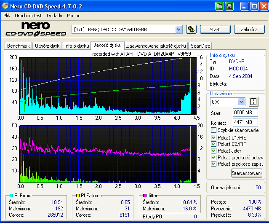This screenshot has width=269, height=223.
Task: Click the Położenie 4470 MB value
Action: [x=252, y=208]
